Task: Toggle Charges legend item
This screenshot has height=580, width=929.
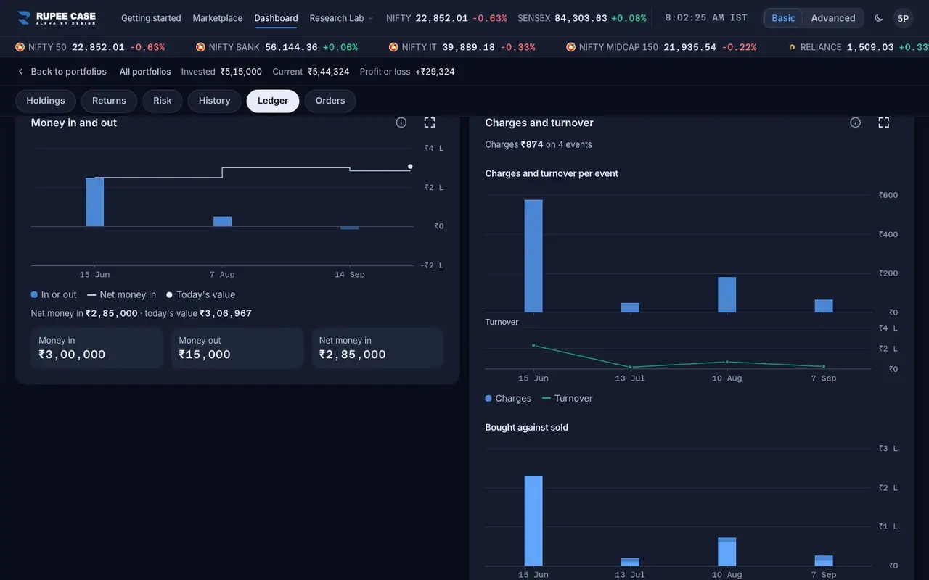Action: 508,398
